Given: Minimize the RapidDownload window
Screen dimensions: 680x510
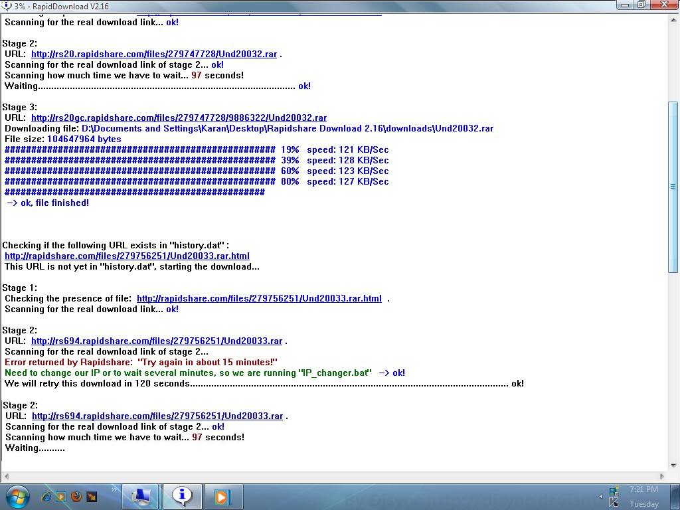Looking at the screenshot, I should tap(625, 5).
